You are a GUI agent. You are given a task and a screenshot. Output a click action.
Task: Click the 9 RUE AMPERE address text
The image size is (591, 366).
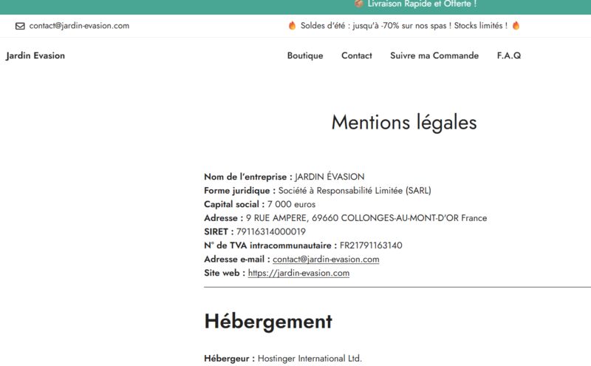366,218
